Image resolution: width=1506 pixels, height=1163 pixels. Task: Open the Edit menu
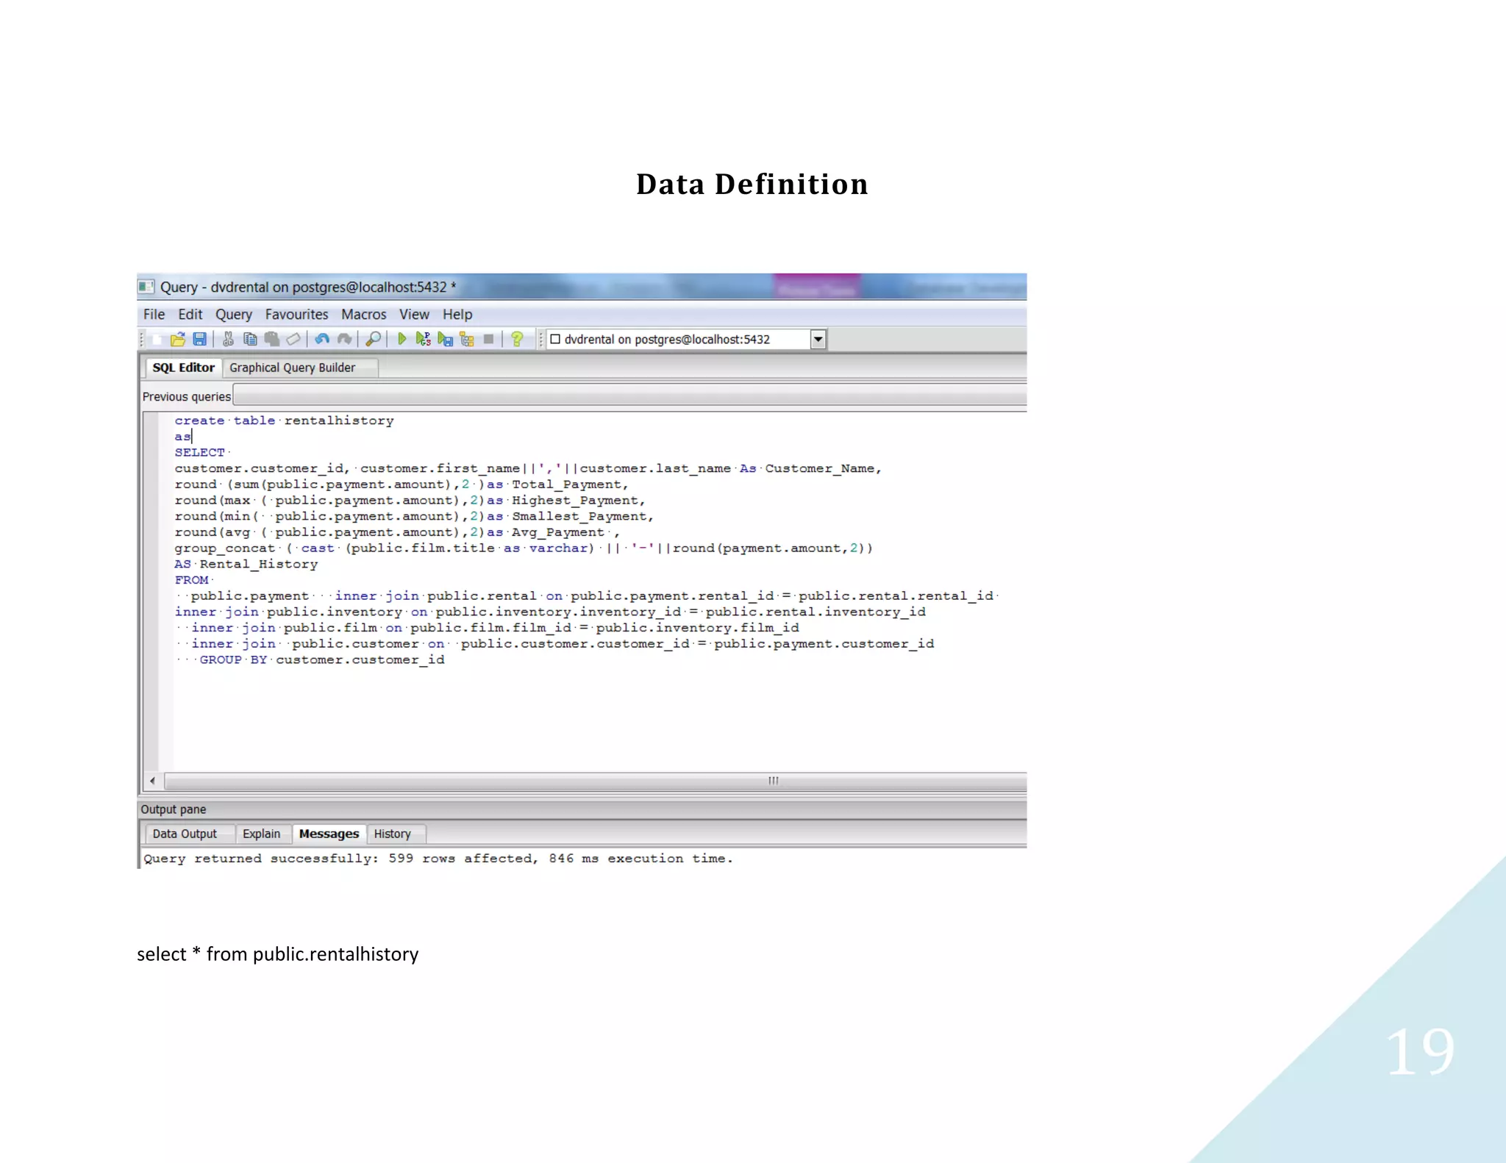(x=190, y=315)
